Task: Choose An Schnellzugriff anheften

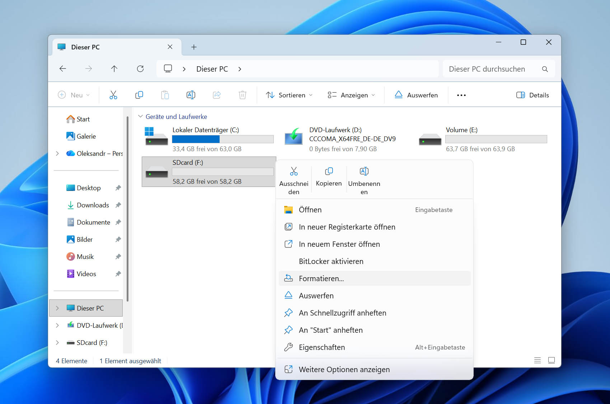Action: click(375, 313)
